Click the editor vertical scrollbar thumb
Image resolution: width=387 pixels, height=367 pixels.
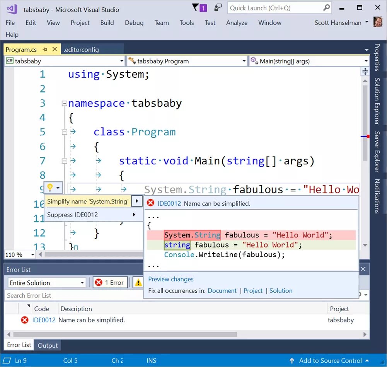click(365, 123)
